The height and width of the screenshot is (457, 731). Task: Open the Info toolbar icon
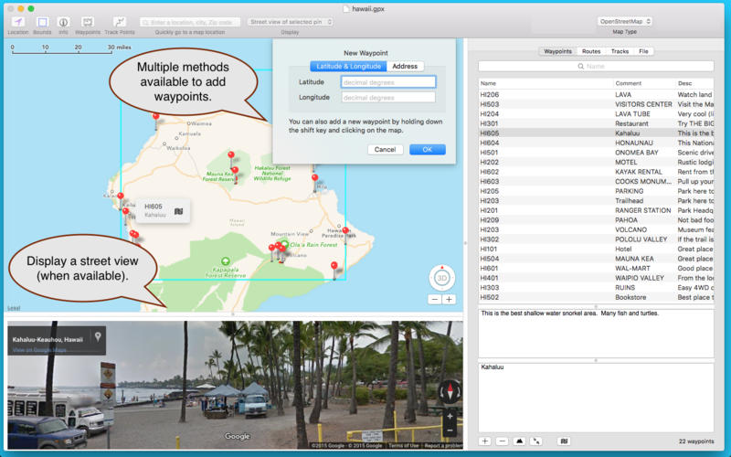tap(63, 21)
